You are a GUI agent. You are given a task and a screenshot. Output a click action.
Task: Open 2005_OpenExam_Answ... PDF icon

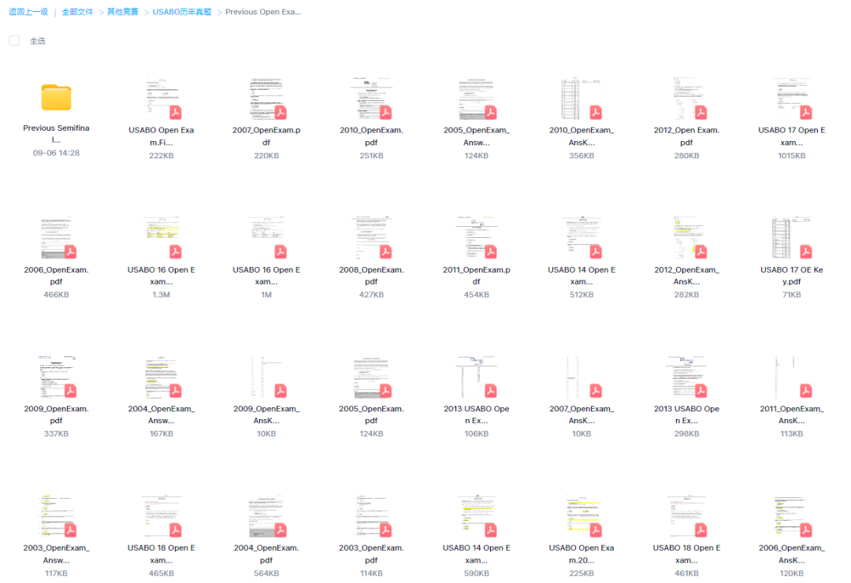tap(477, 98)
